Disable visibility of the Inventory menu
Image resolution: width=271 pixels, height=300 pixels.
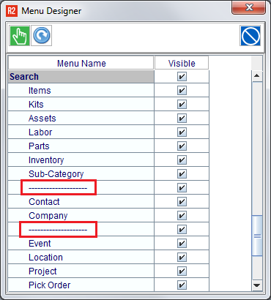182,160
